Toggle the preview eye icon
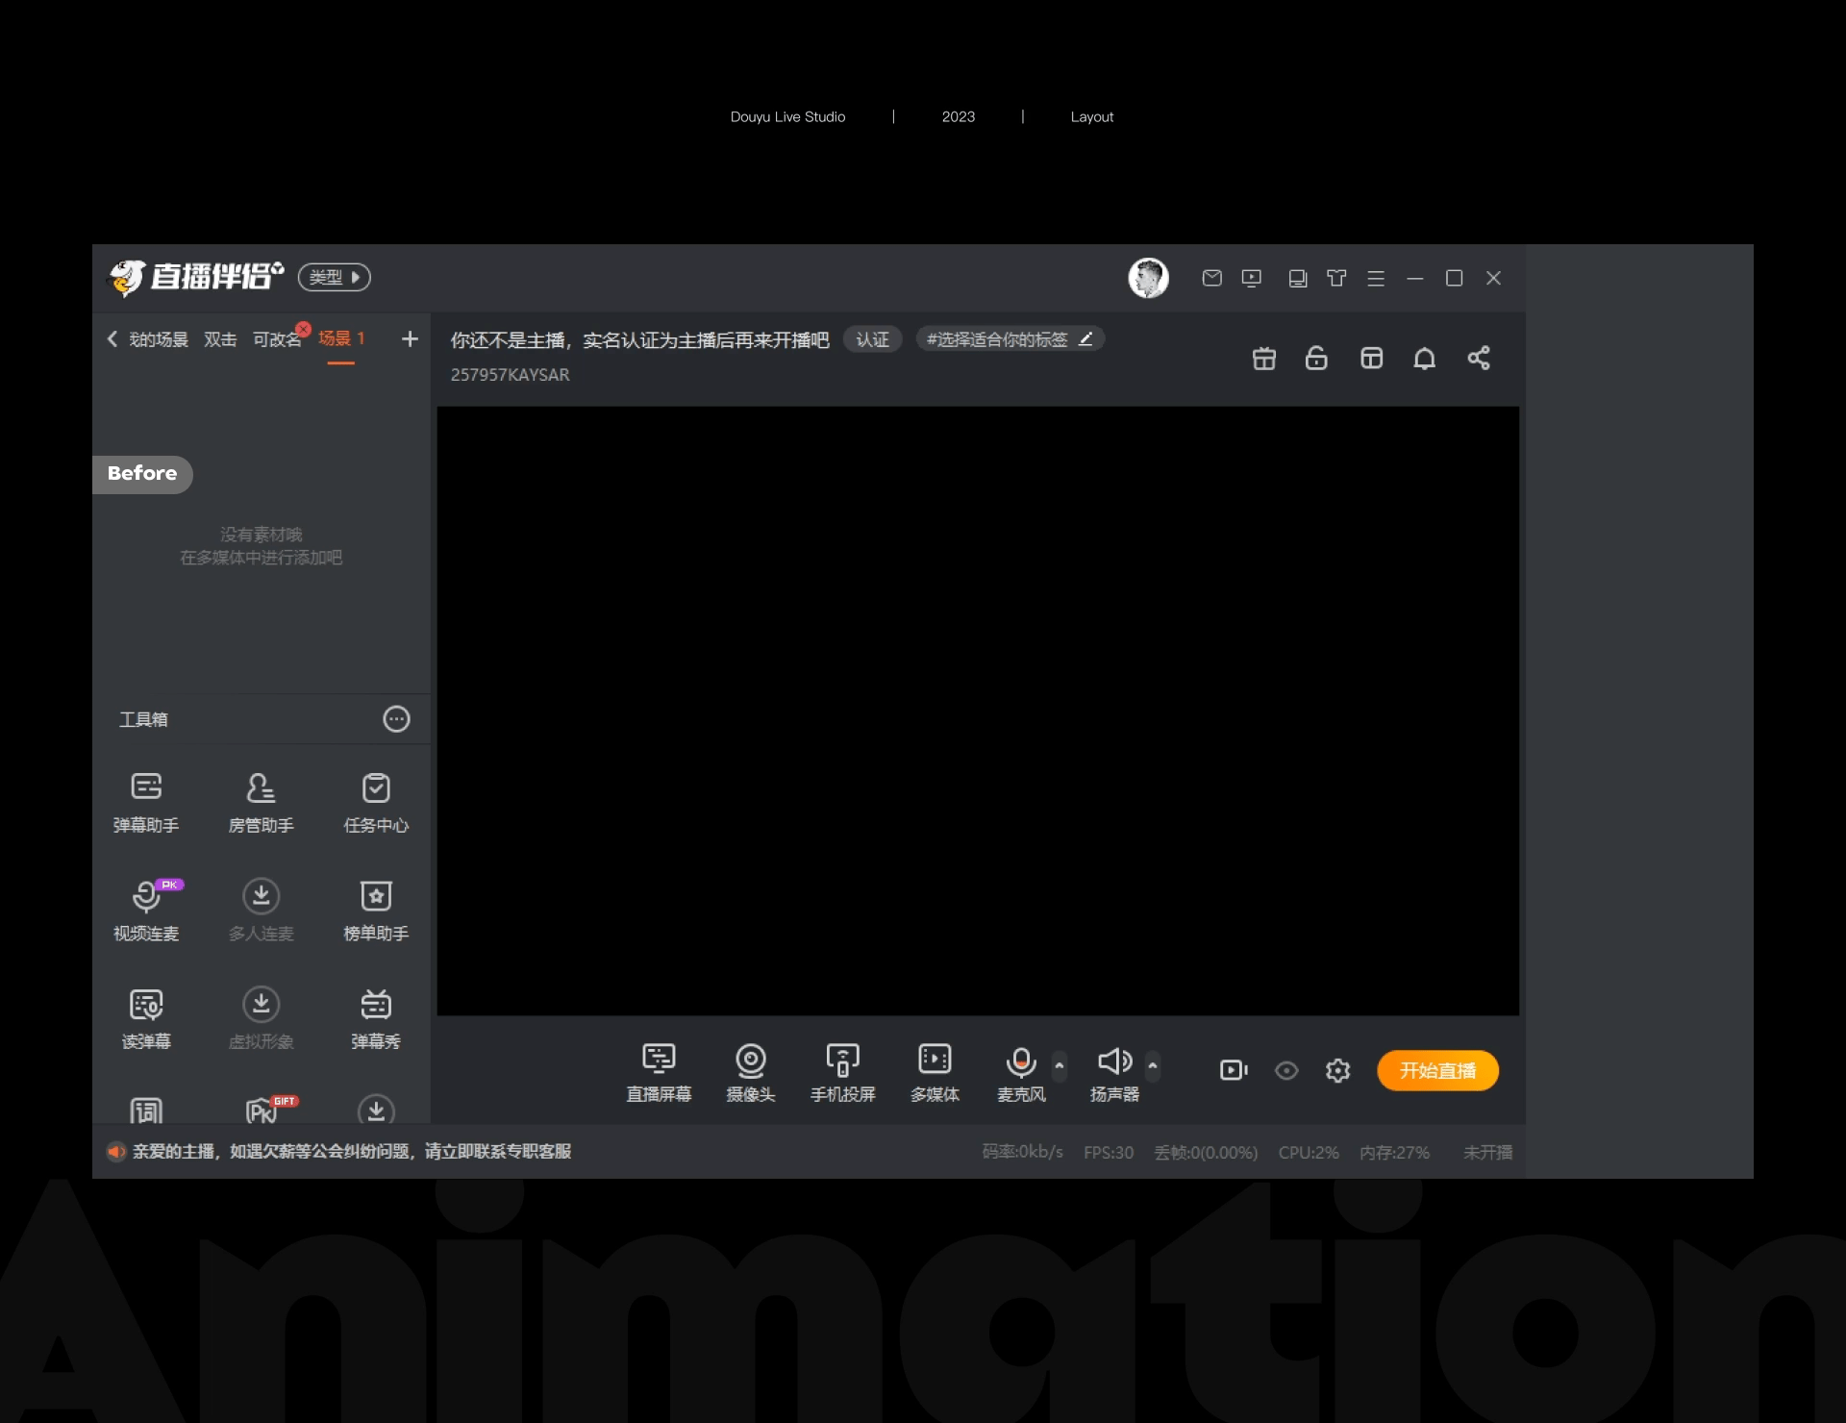Screen dimensions: 1846x1423 (x=1286, y=1070)
